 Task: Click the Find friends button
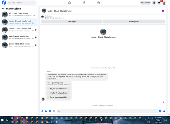[x=146, y=3]
